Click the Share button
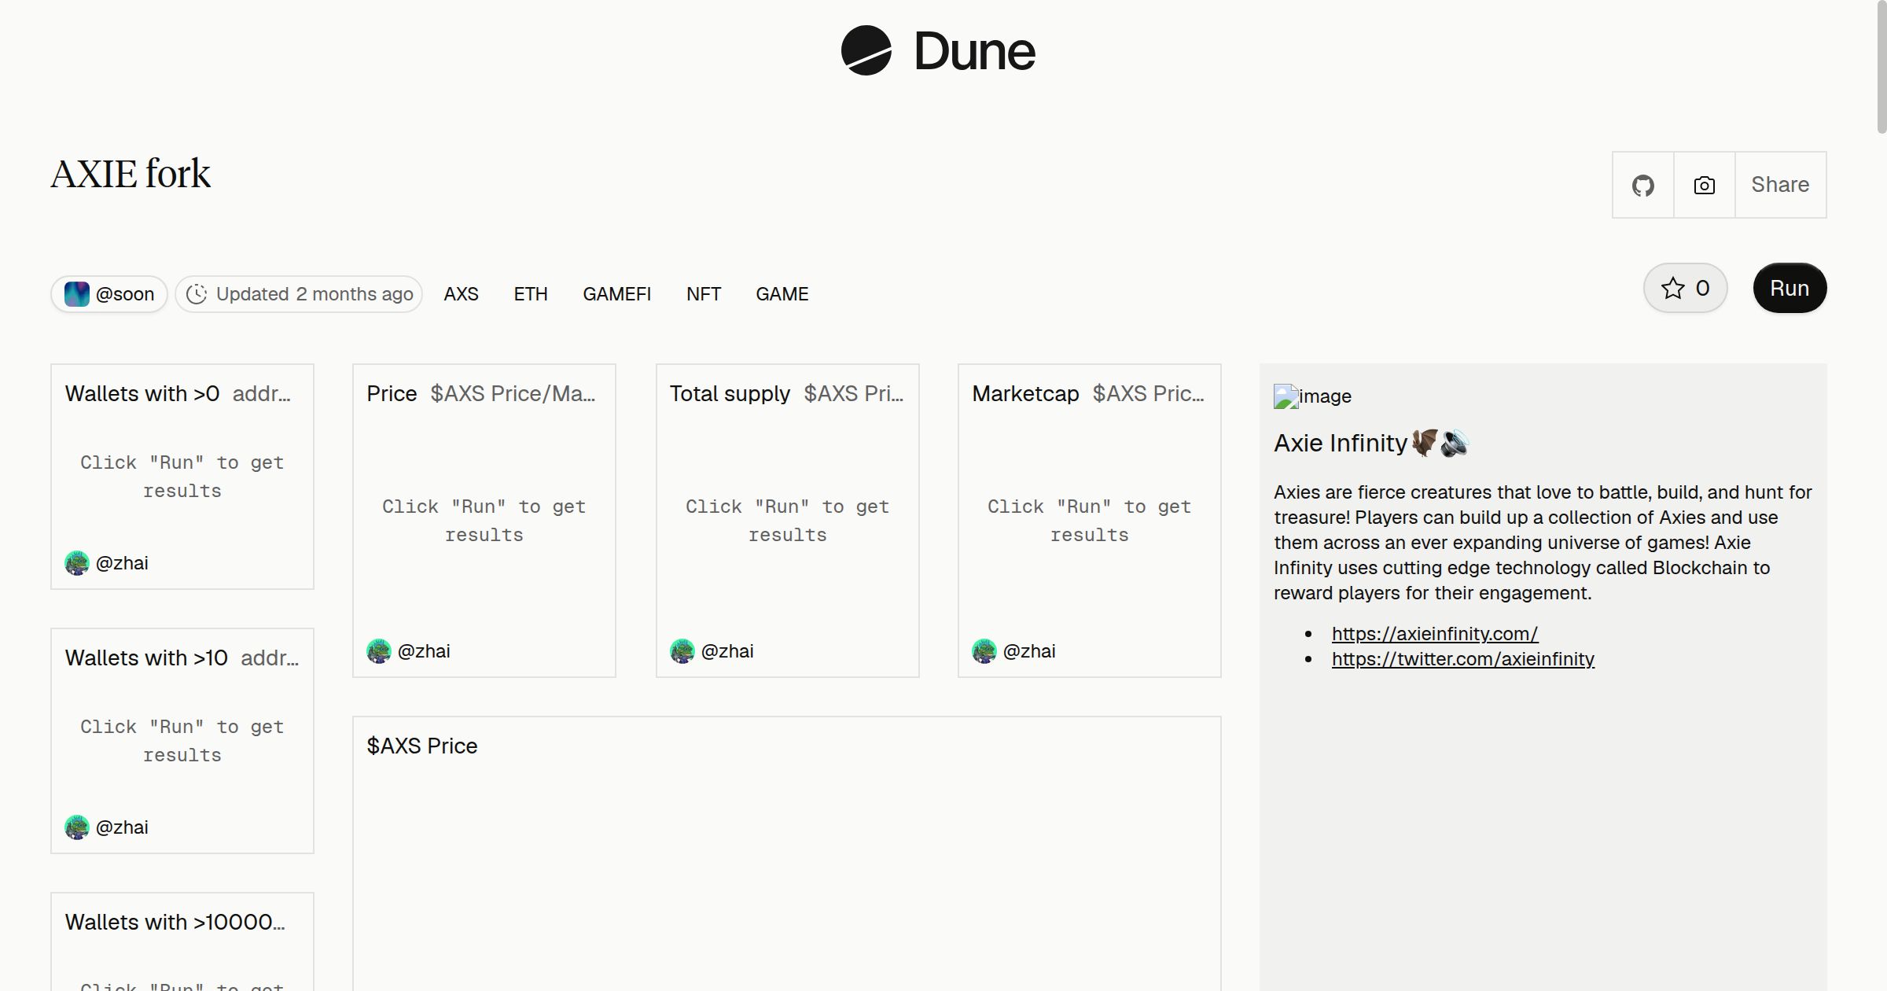This screenshot has height=991, width=1887. point(1780,185)
